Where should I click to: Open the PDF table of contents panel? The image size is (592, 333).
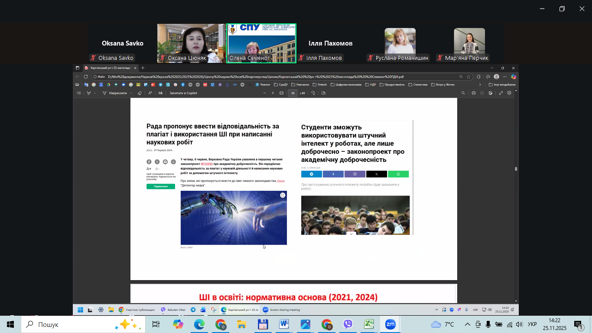click(x=79, y=93)
